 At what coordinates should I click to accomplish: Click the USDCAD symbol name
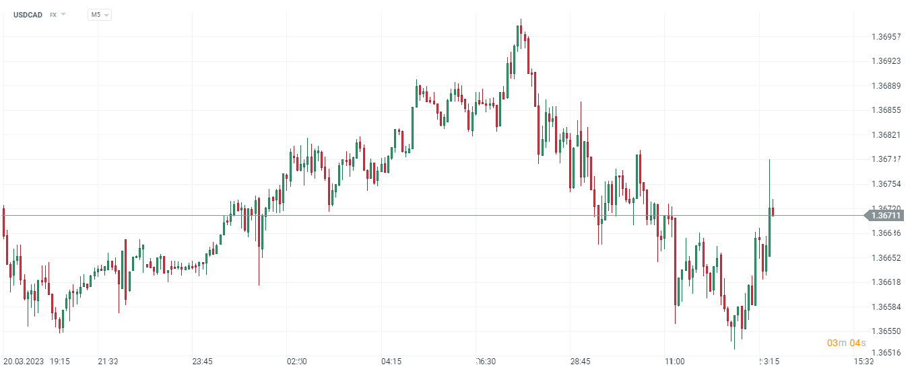[x=28, y=15]
